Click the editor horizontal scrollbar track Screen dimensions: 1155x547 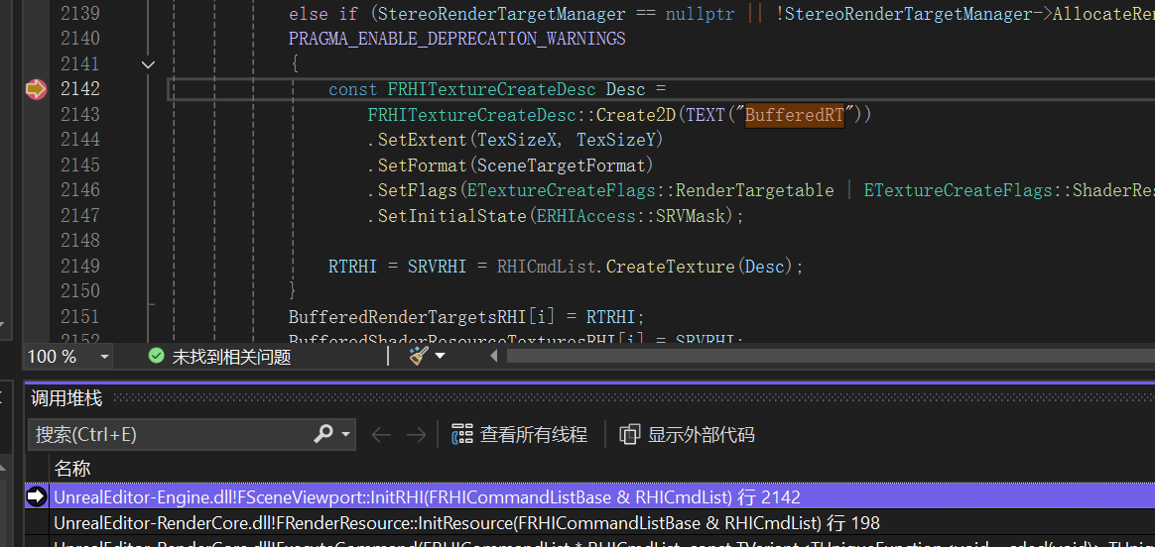coord(831,357)
